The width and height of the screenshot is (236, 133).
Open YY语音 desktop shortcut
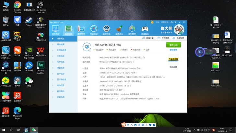click(17, 36)
